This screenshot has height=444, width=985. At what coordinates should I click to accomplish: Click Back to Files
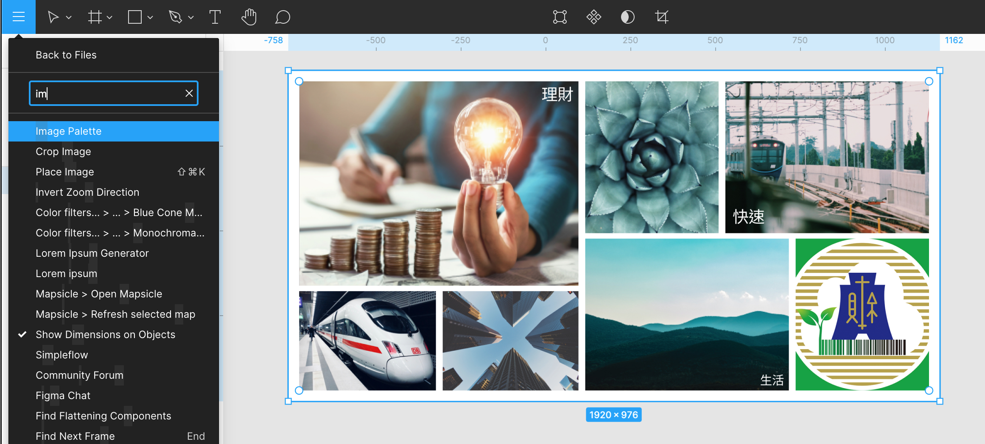[66, 55]
